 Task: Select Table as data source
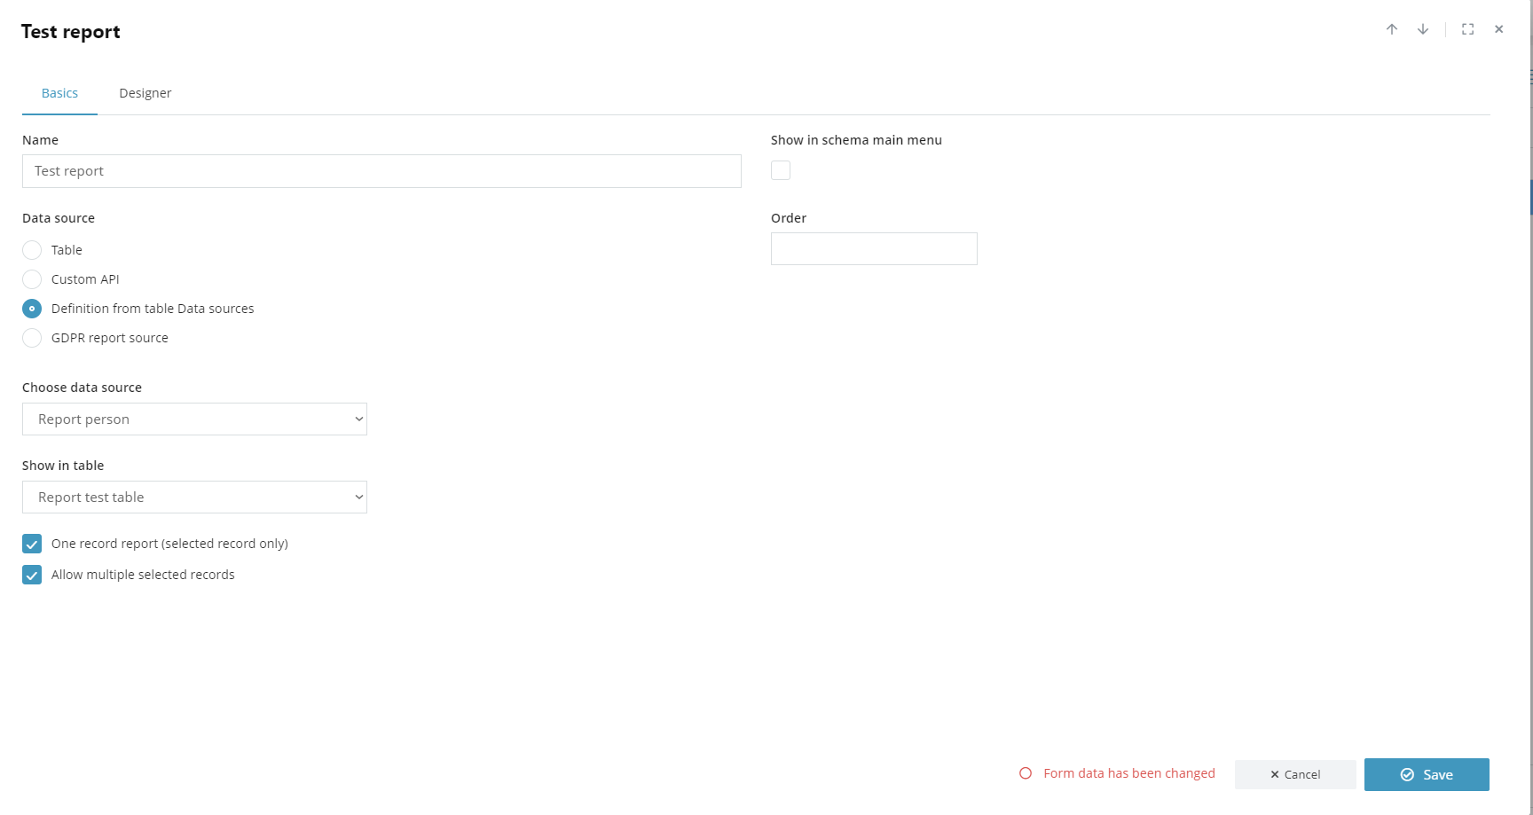32,250
